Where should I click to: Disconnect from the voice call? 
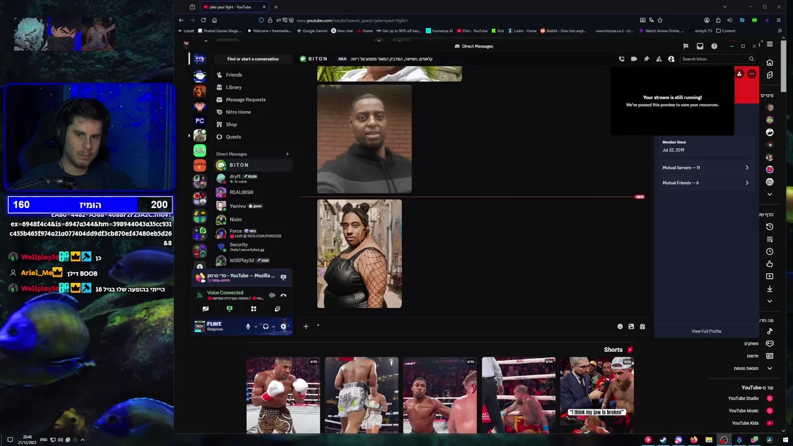click(x=283, y=295)
